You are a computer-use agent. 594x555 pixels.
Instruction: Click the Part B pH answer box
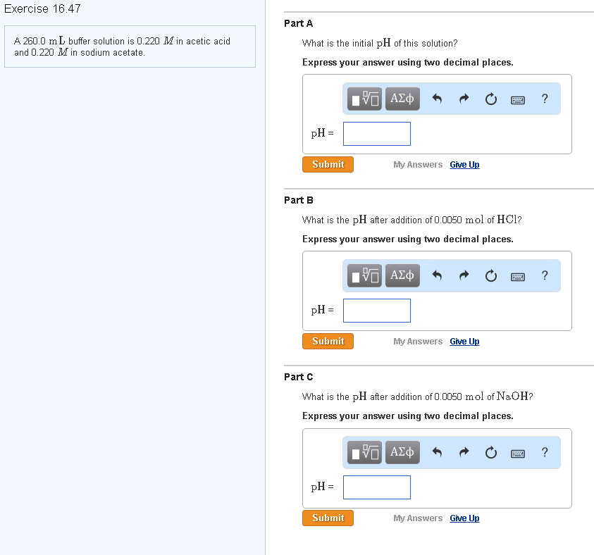[x=377, y=311]
